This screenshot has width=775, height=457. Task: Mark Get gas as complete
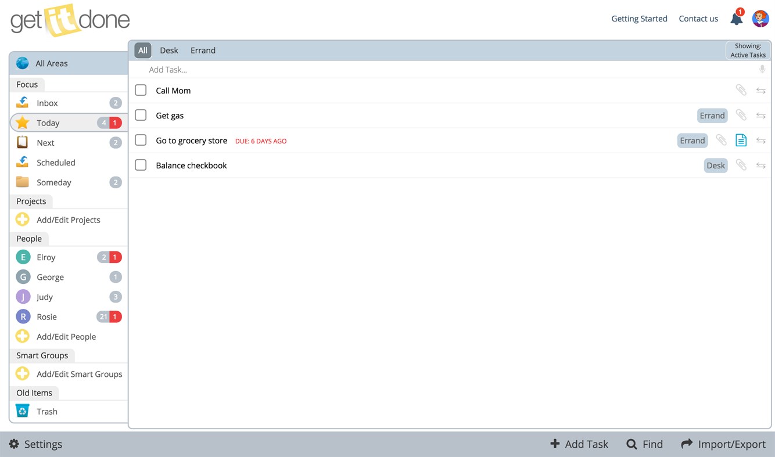click(140, 115)
